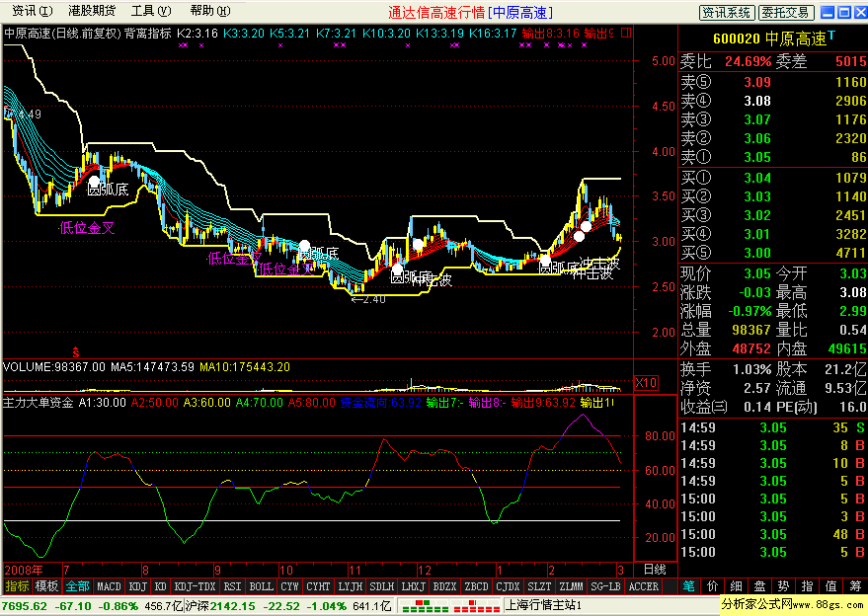Click the stock title 600020 中原高速

770,38
